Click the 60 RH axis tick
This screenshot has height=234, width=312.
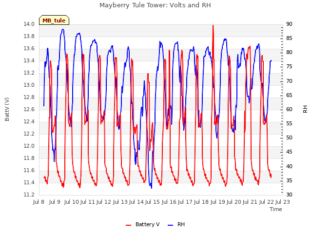tap(289, 109)
